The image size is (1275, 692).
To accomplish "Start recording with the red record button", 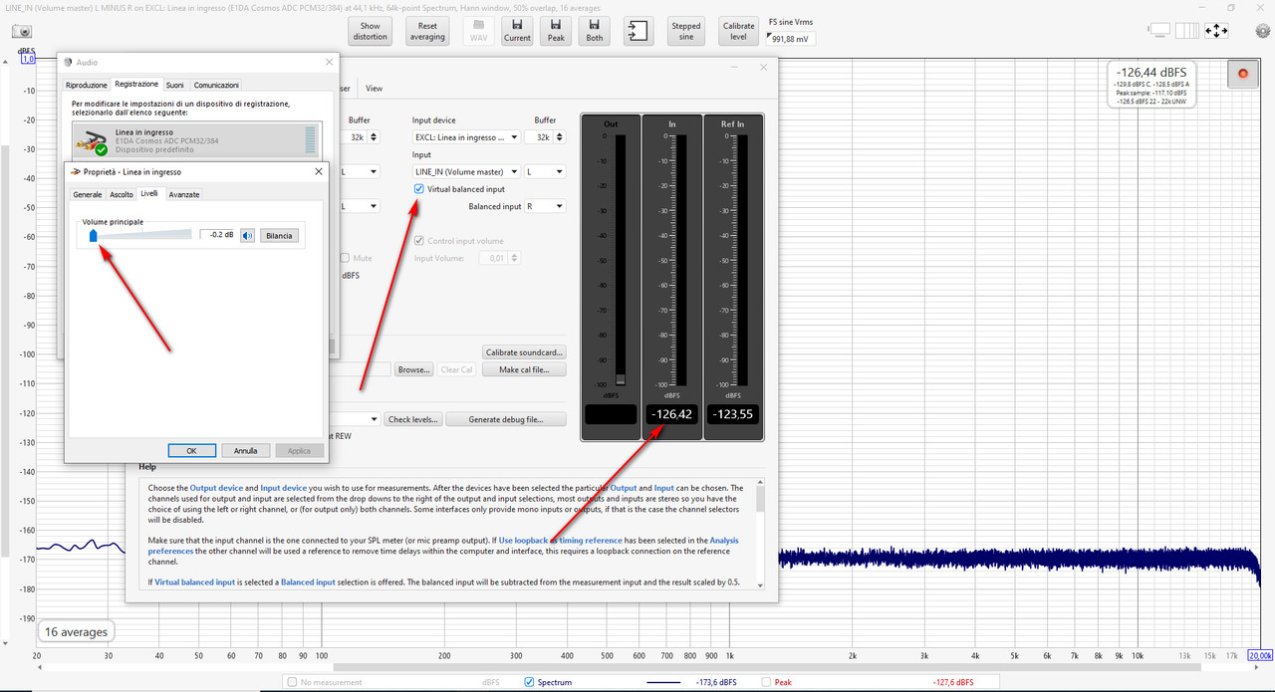I will tap(1242, 73).
